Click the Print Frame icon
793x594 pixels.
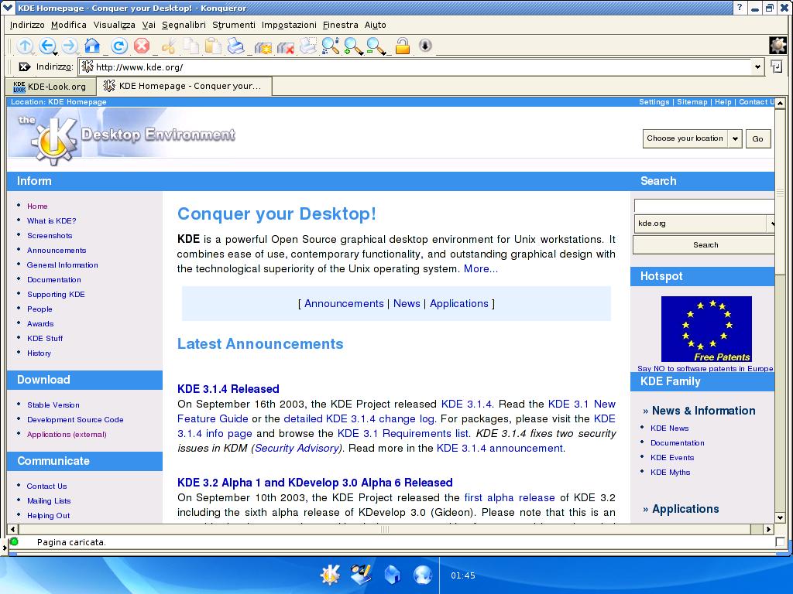tap(308, 46)
